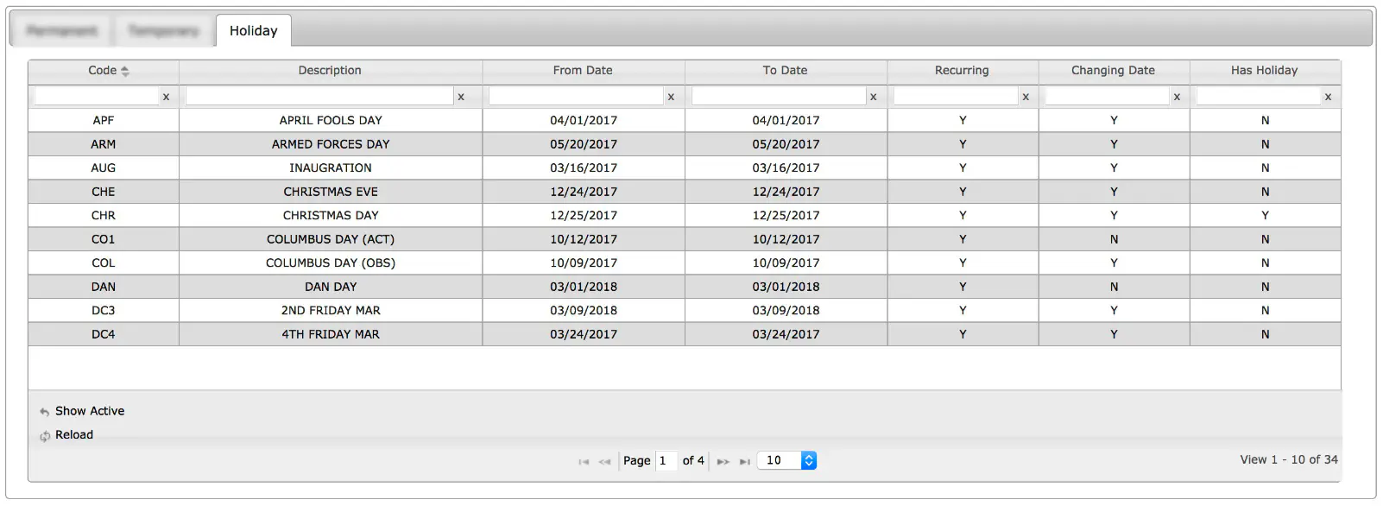Focus the Description filter input field
The width and height of the screenshot is (1383, 506).
[x=319, y=96]
